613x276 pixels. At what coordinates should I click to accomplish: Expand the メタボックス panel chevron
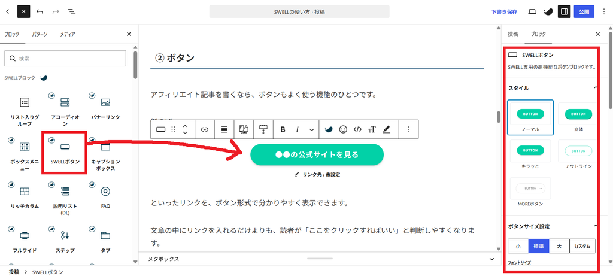[492, 259]
